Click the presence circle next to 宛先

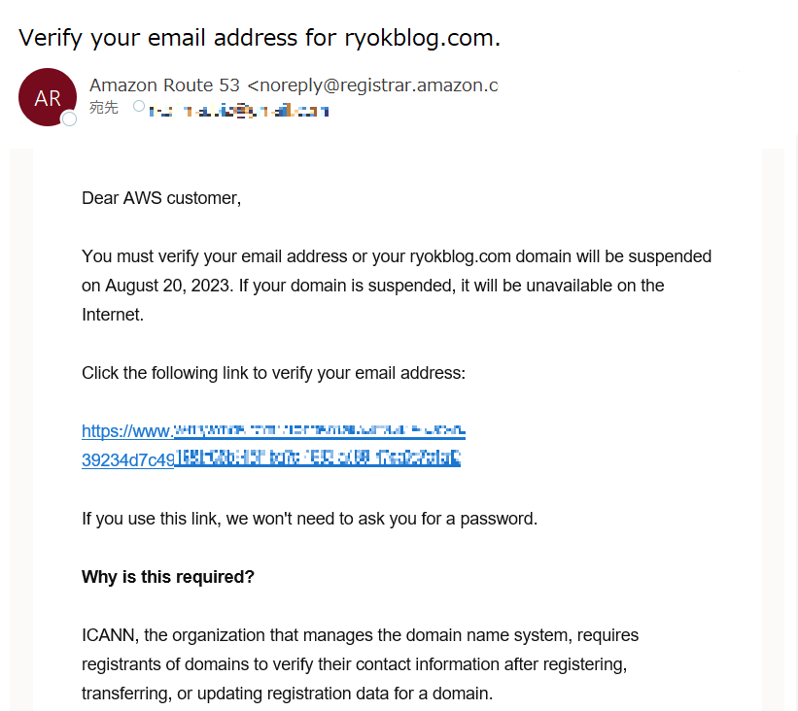point(139,106)
